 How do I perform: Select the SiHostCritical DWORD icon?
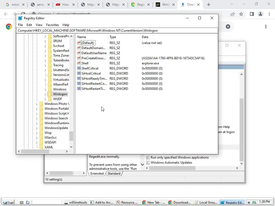79,73
